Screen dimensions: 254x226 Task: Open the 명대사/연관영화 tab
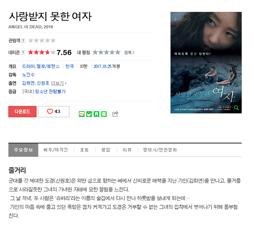[160, 150]
